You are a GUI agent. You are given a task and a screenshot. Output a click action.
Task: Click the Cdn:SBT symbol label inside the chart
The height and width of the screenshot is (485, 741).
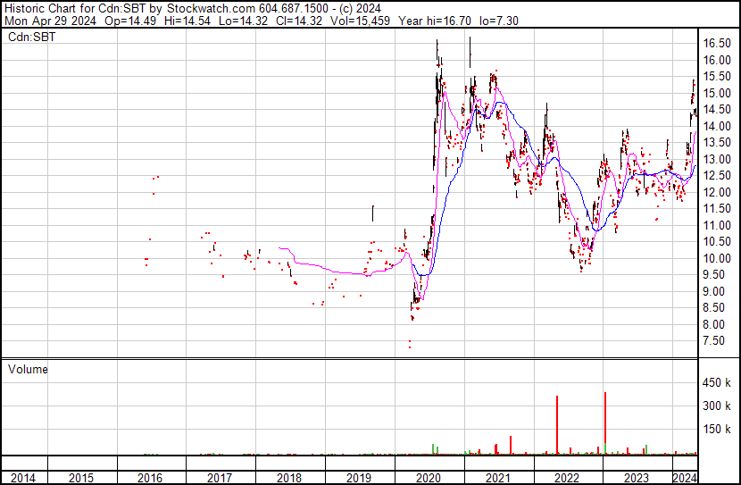27,36
